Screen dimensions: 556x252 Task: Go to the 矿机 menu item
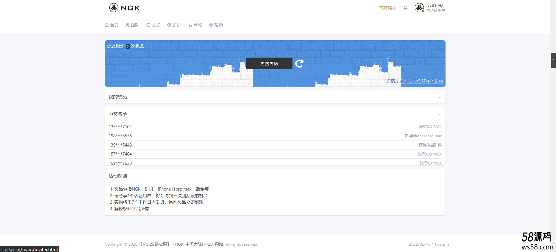pyautogui.click(x=174, y=25)
